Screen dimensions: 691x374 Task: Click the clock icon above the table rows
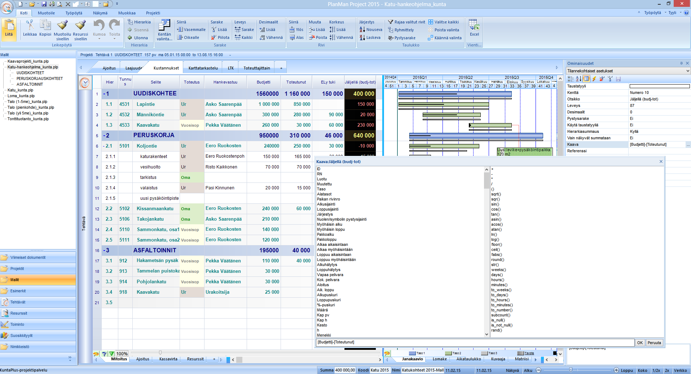pyautogui.click(x=85, y=83)
